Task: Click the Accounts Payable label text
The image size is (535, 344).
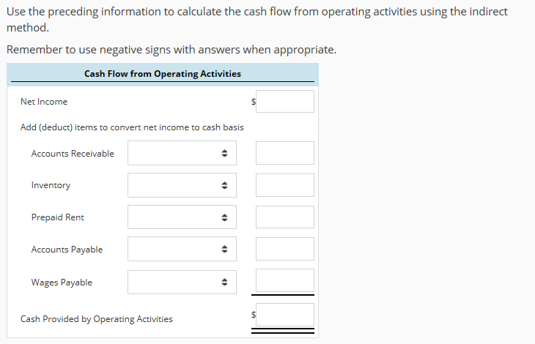Action: (x=67, y=250)
